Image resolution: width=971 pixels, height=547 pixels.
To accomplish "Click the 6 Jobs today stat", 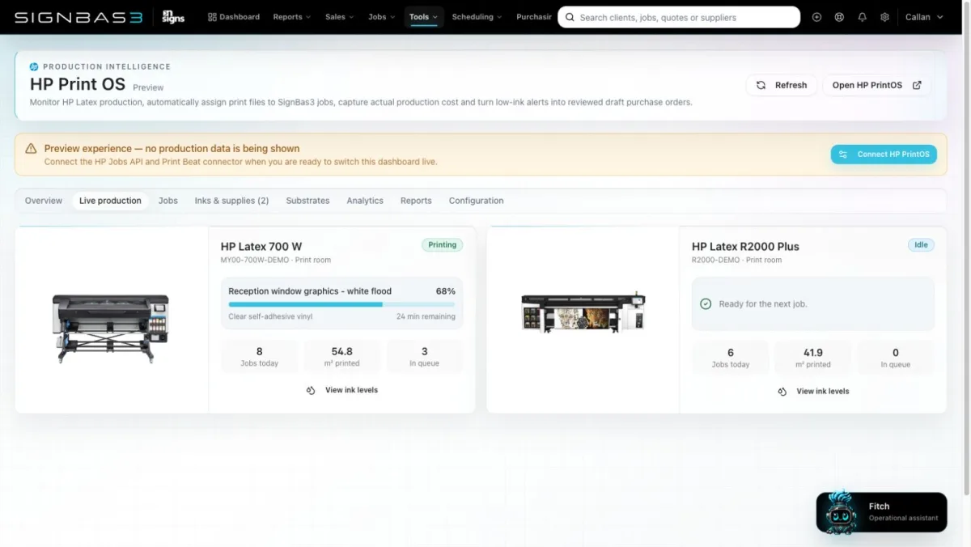I will click(730, 358).
